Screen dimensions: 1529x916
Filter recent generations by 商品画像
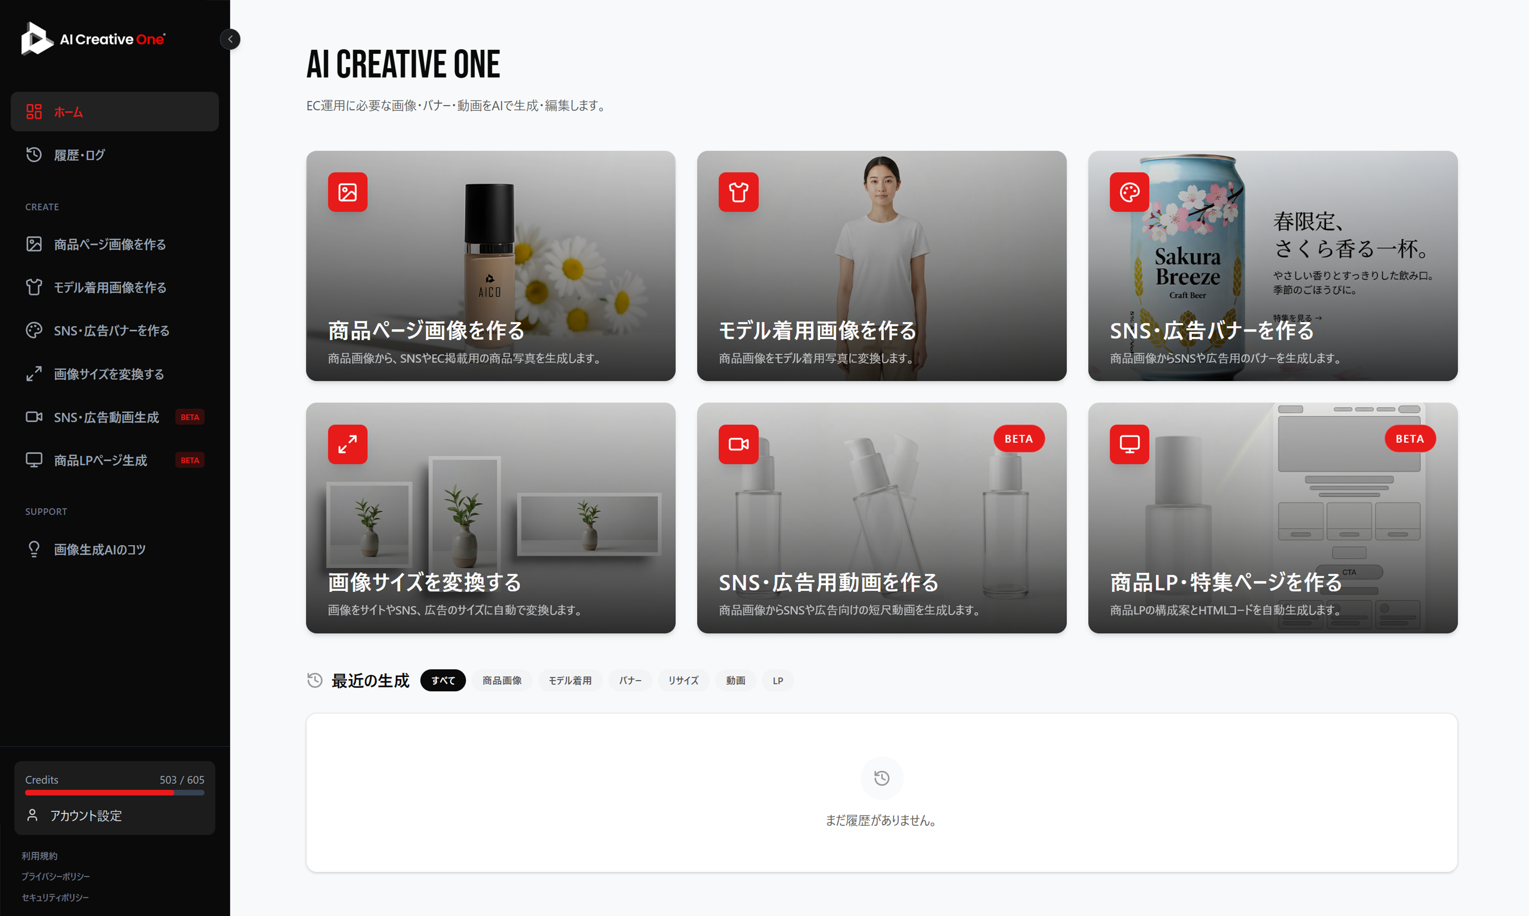[501, 680]
